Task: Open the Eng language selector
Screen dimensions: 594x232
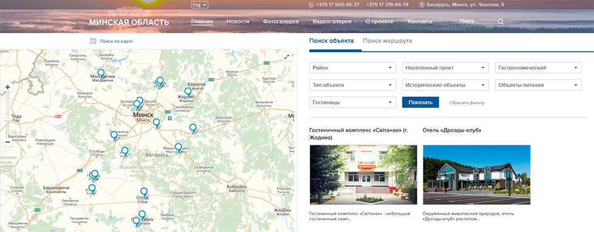Action: 200,5
